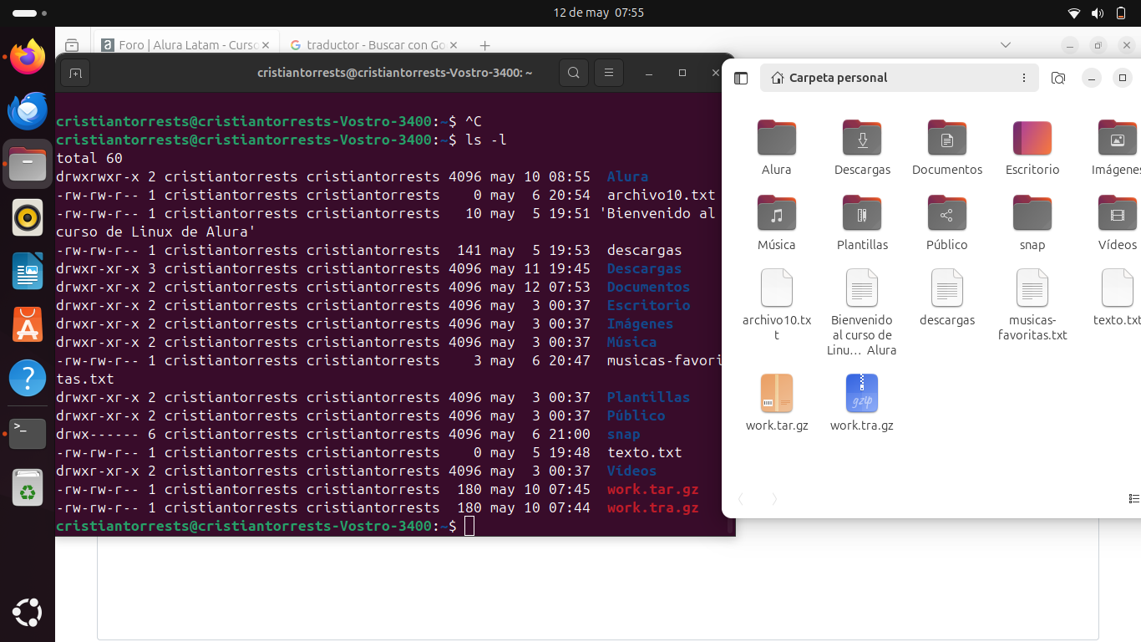The height and width of the screenshot is (642, 1141).
Task: Click the 'total 60' line in terminal
Action: (x=89, y=158)
